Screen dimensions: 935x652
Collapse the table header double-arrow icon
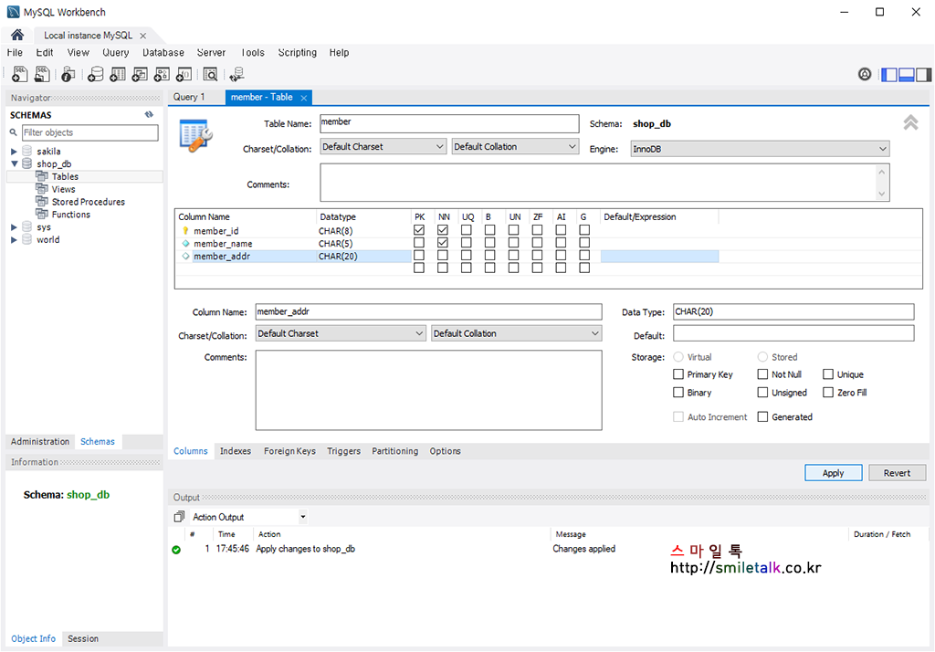tap(910, 122)
